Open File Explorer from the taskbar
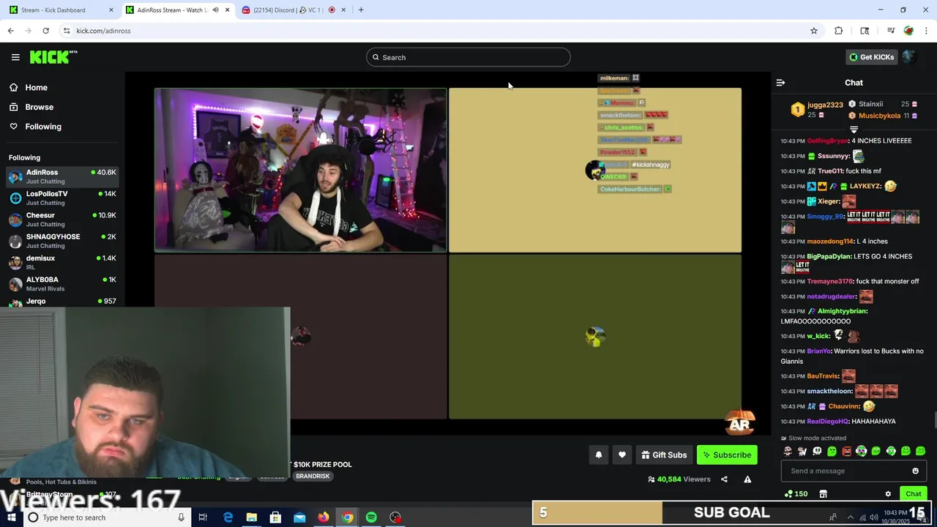Viewport: 937px width, 527px height. coord(251,517)
